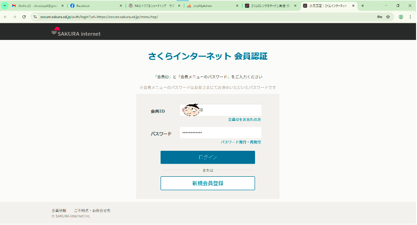Click the ログイン button
Viewport: 417px width, 225px height.
point(208,157)
